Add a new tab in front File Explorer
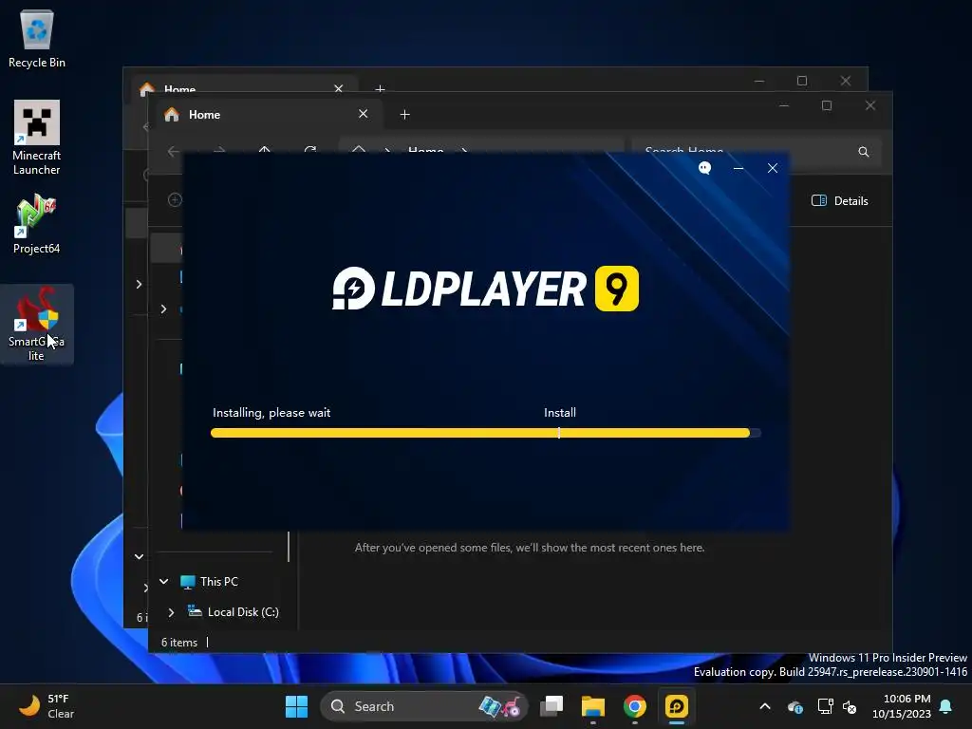 tap(404, 115)
